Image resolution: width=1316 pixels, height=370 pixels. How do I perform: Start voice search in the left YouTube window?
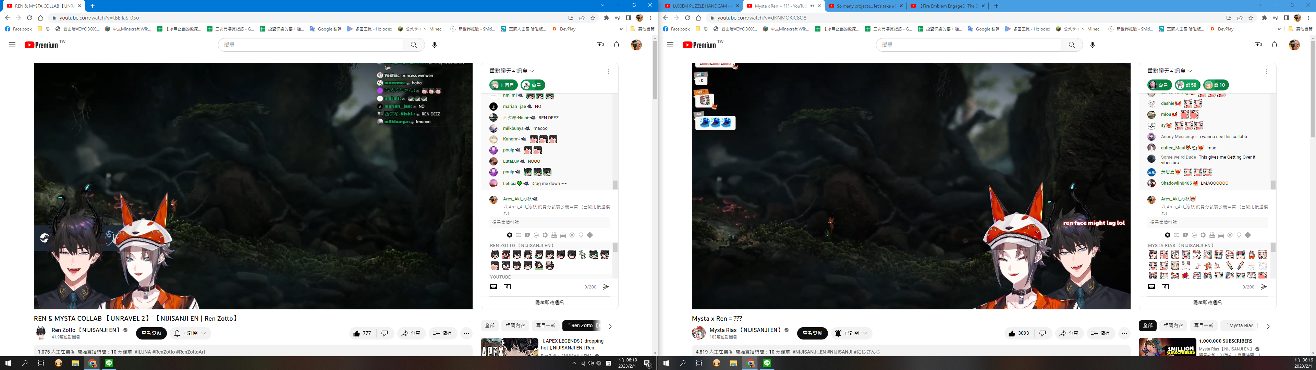435,45
